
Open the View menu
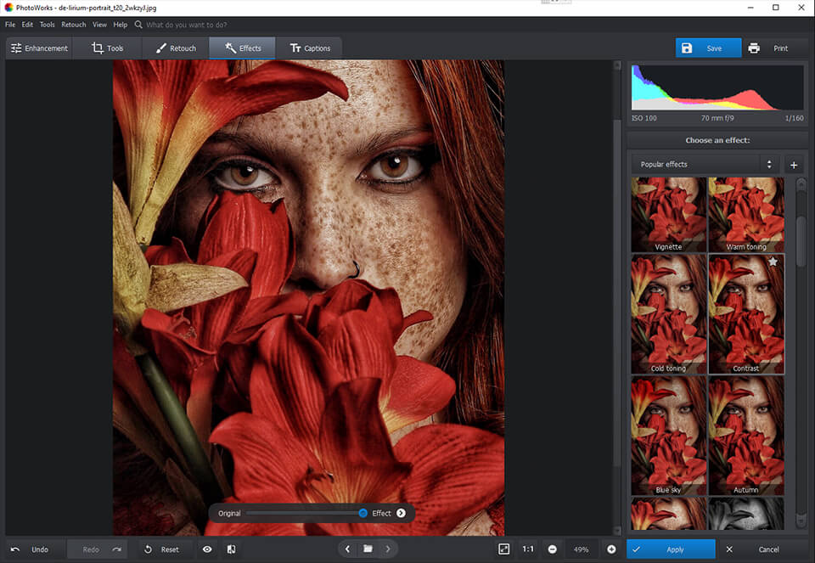pyautogui.click(x=99, y=25)
